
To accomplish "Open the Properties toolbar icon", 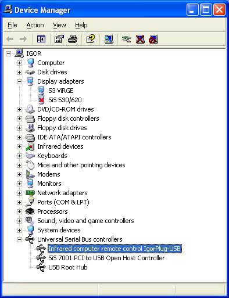I will pos(59,40).
